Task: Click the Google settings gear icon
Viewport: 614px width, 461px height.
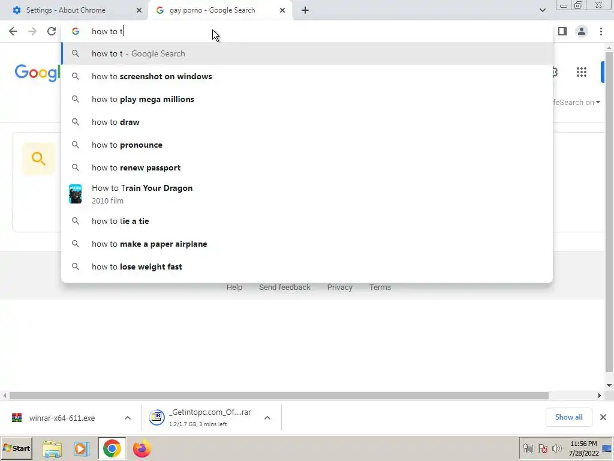Action: (x=553, y=72)
